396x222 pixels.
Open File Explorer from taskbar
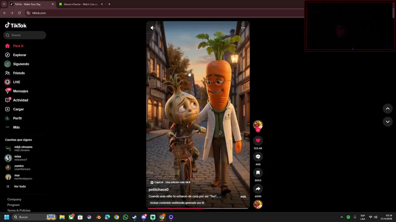point(62,217)
